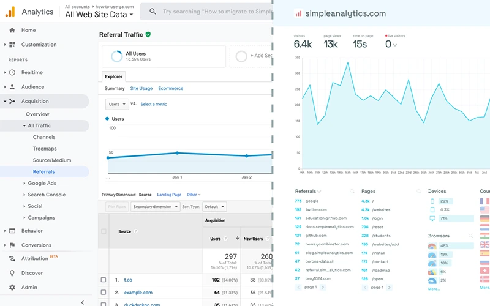Collapse the sidebar with bottom chevron
Screen dimensions: 490x306
[83, 302]
